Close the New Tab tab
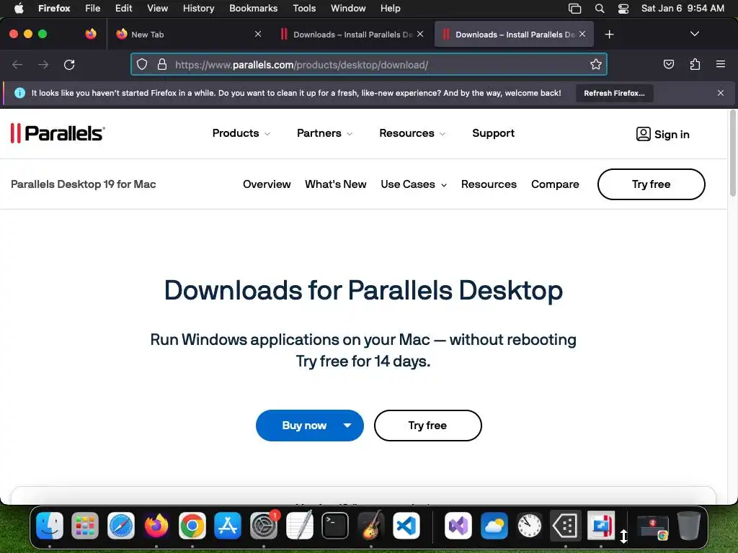This screenshot has height=553, width=738. pyautogui.click(x=258, y=34)
